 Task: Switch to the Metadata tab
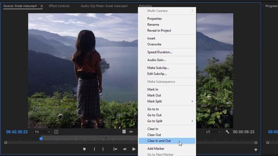(146, 6)
